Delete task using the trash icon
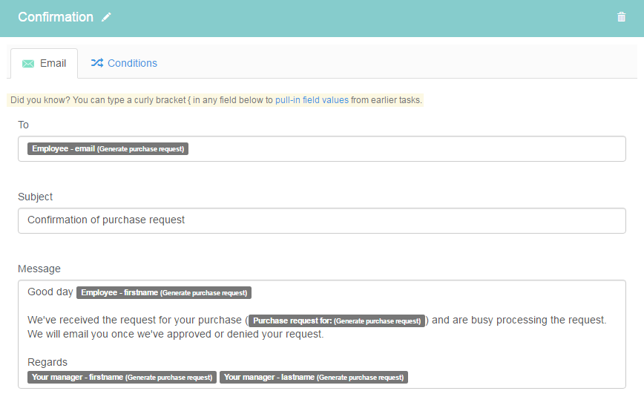The image size is (644, 411). [621, 17]
